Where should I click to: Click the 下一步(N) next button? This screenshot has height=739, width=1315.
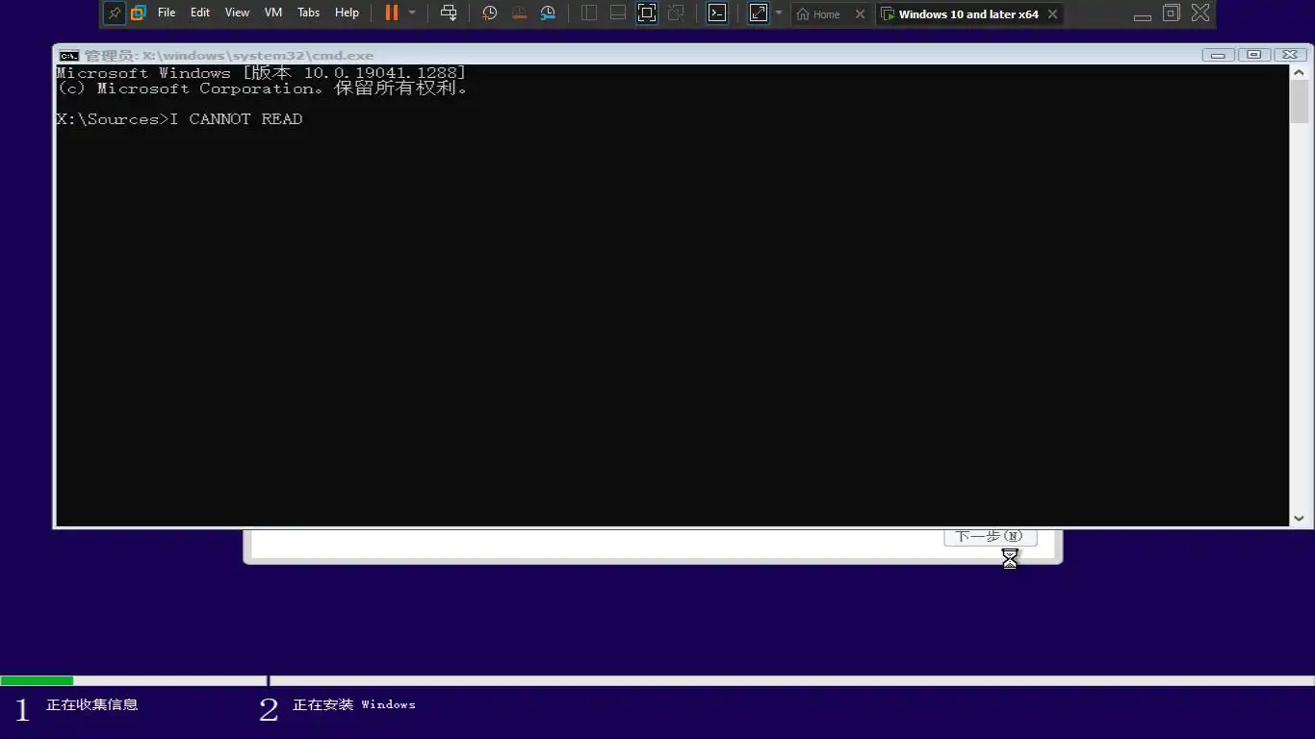(x=990, y=537)
